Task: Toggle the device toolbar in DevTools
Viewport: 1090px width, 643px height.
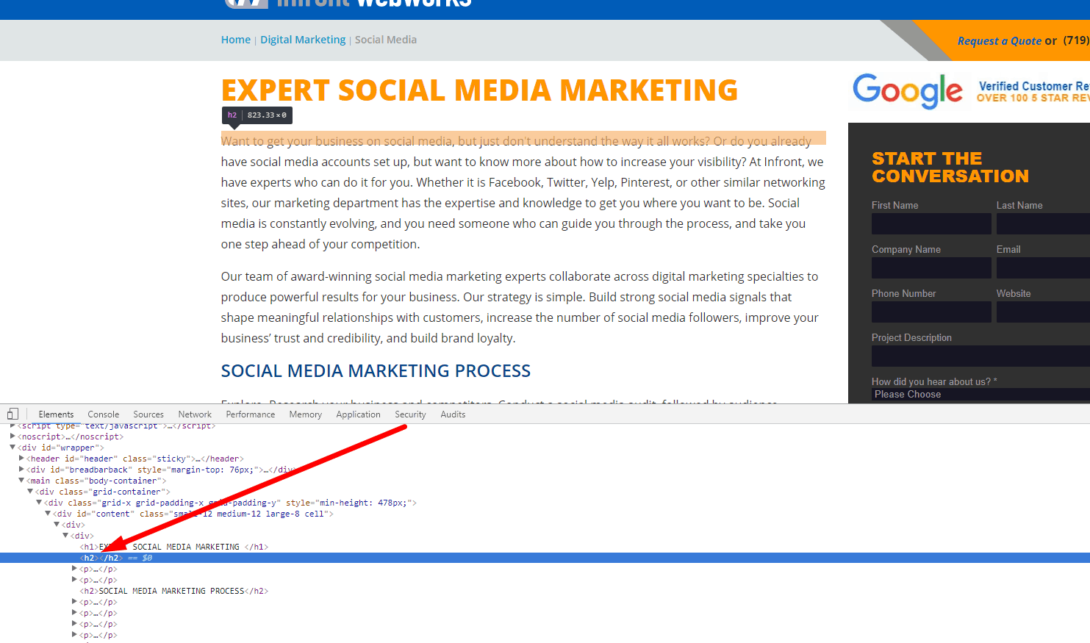Action: (12, 413)
